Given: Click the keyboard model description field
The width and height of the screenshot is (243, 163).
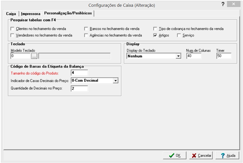Looking at the screenshot, I should [74, 56].
